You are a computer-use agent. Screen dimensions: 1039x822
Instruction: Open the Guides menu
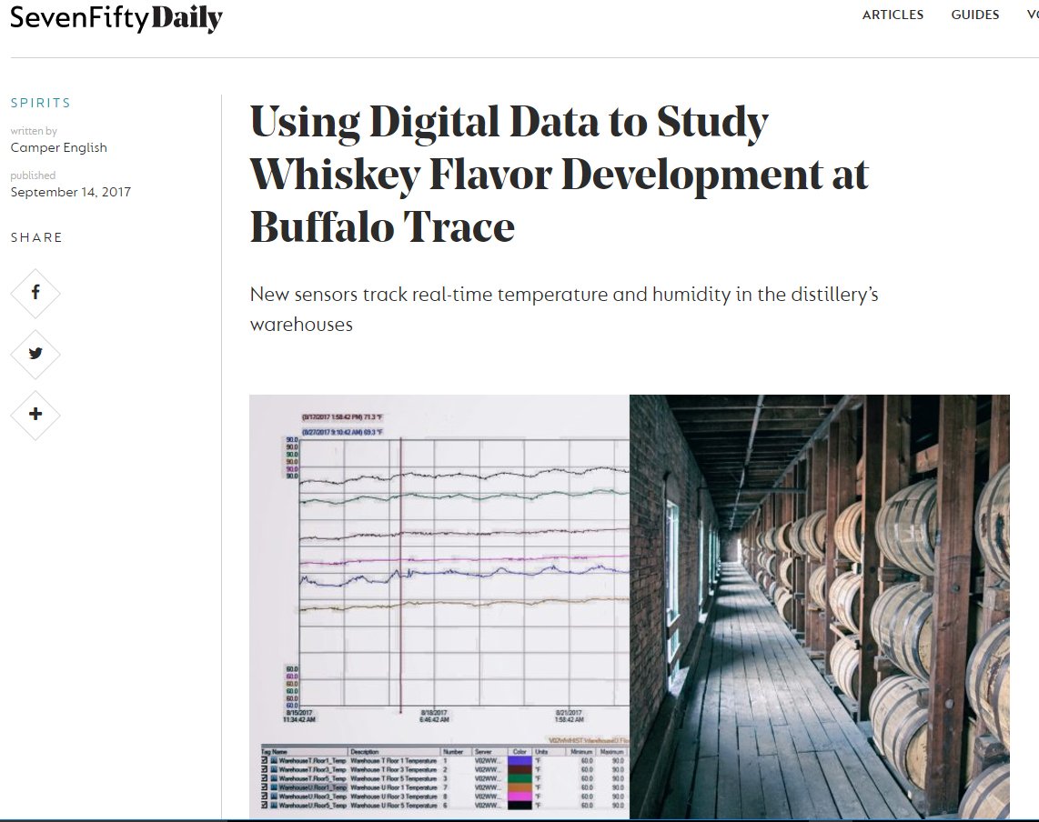point(974,15)
